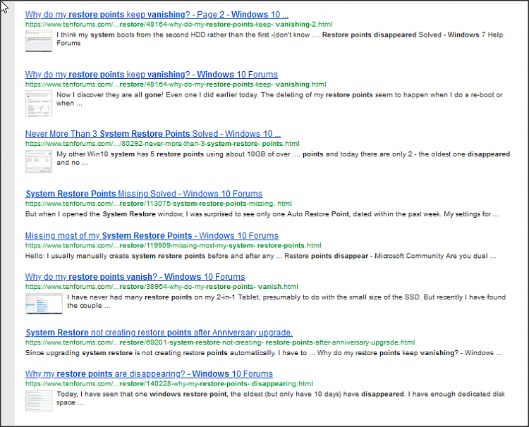
Task: Click snippet 'Today, I have seen that one windows restore point'
Action: pyautogui.click(x=280, y=398)
